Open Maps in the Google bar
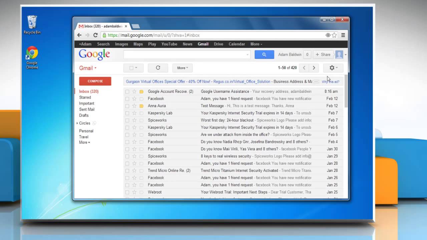Image resolution: width=427 pixels, height=240 pixels. 138,44
